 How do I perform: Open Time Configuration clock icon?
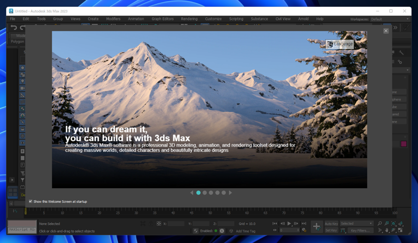(x=304, y=230)
